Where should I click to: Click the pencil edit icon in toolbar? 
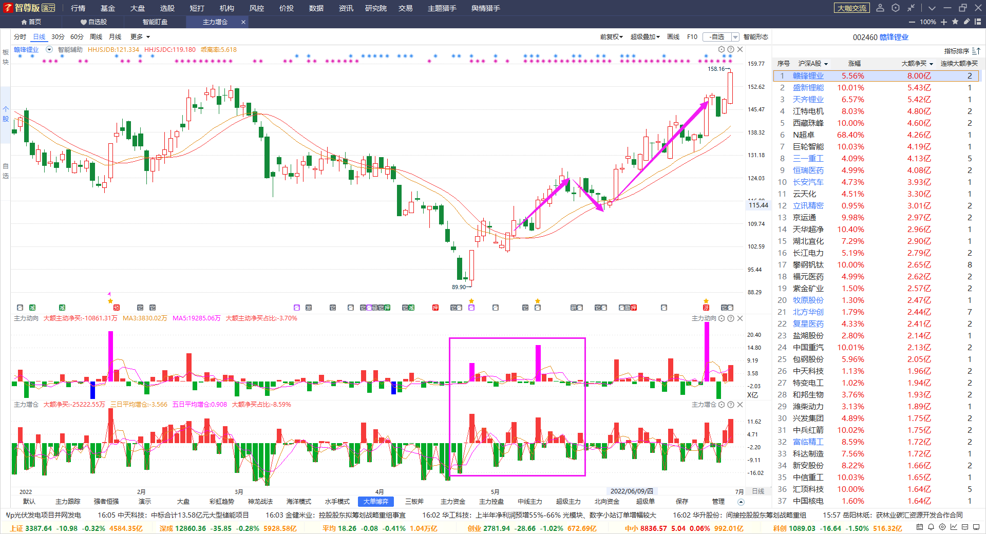pyautogui.click(x=966, y=22)
